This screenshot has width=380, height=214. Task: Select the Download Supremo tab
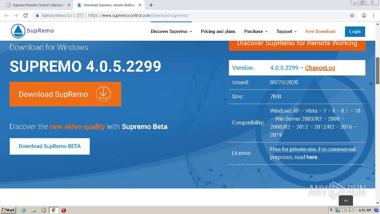pos(109,5)
